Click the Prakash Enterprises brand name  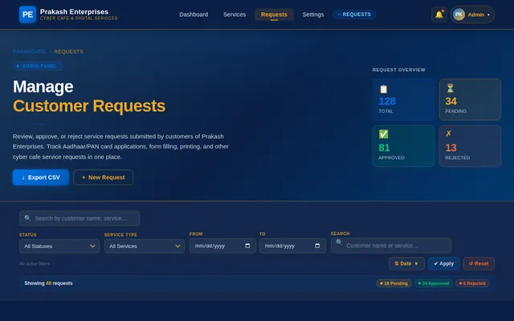pyautogui.click(x=74, y=12)
